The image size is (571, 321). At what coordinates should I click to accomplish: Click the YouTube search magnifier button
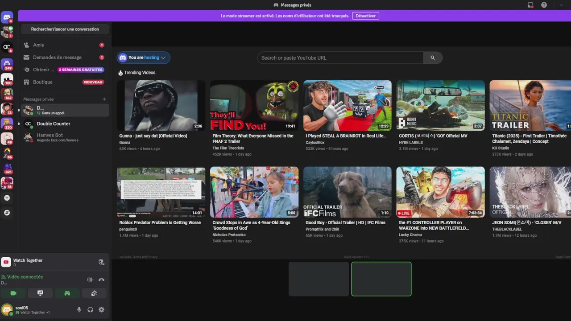pyautogui.click(x=433, y=58)
